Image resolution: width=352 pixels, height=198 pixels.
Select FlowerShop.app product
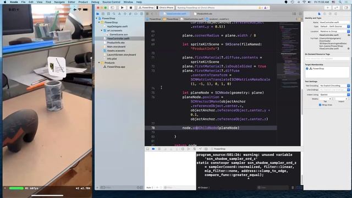tap(116, 67)
